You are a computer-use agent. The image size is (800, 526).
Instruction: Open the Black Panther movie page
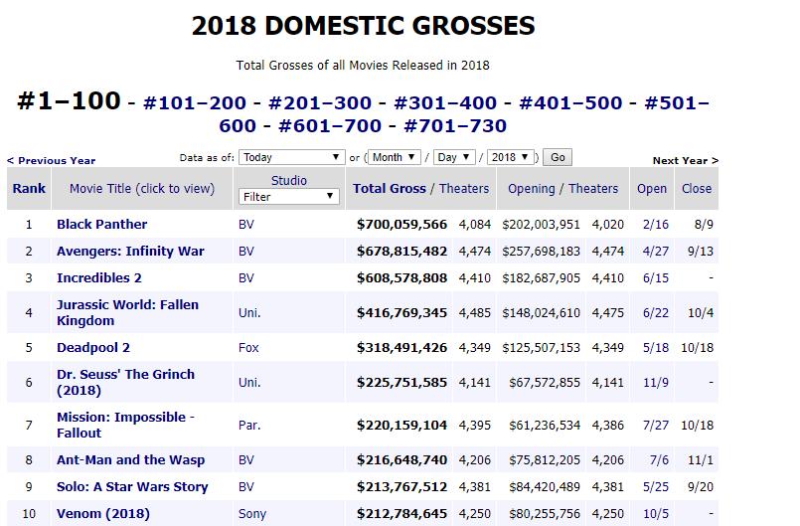coord(101,224)
